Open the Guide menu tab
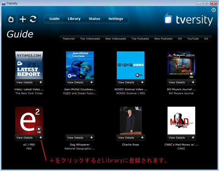 pyautogui.click(x=54, y=19)
